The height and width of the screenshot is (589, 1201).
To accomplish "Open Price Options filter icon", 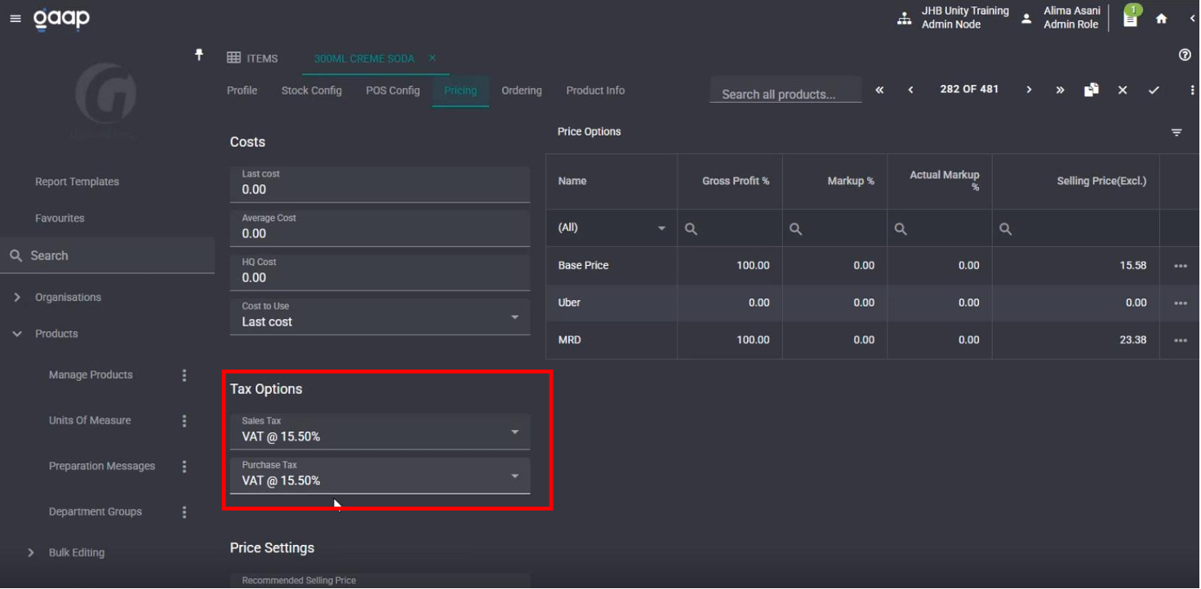I will tap(1177, 132).
